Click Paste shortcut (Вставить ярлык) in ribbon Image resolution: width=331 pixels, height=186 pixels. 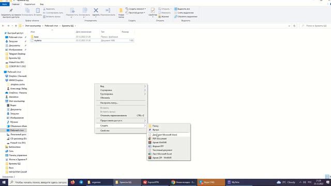click(x=52, y=17)
